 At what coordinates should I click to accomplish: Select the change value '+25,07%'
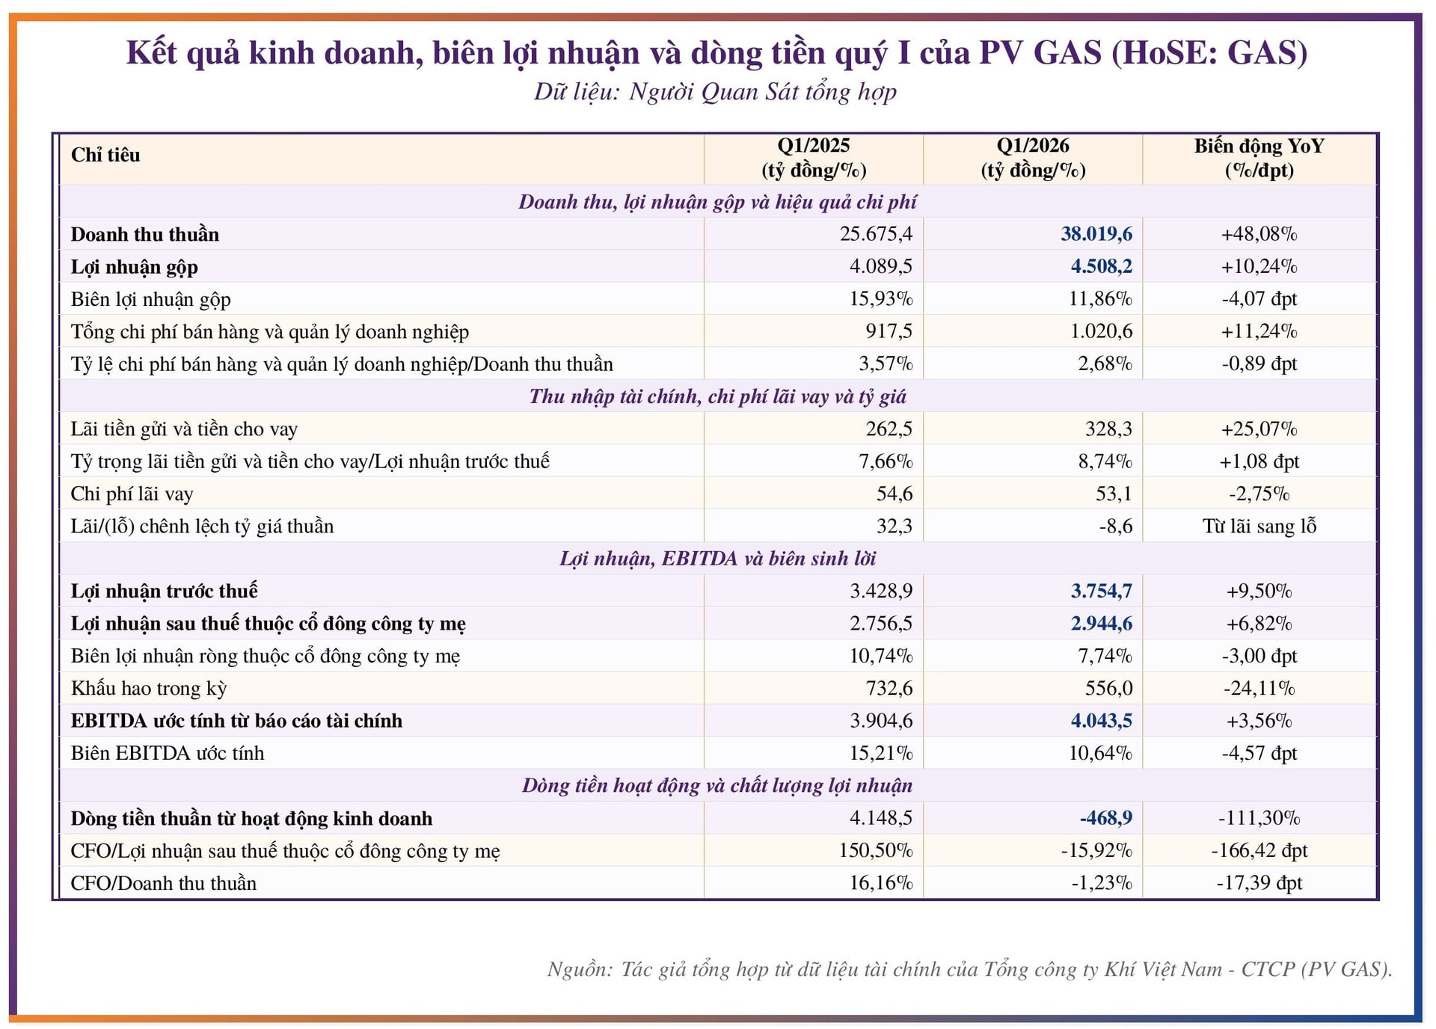point(1259,429)
